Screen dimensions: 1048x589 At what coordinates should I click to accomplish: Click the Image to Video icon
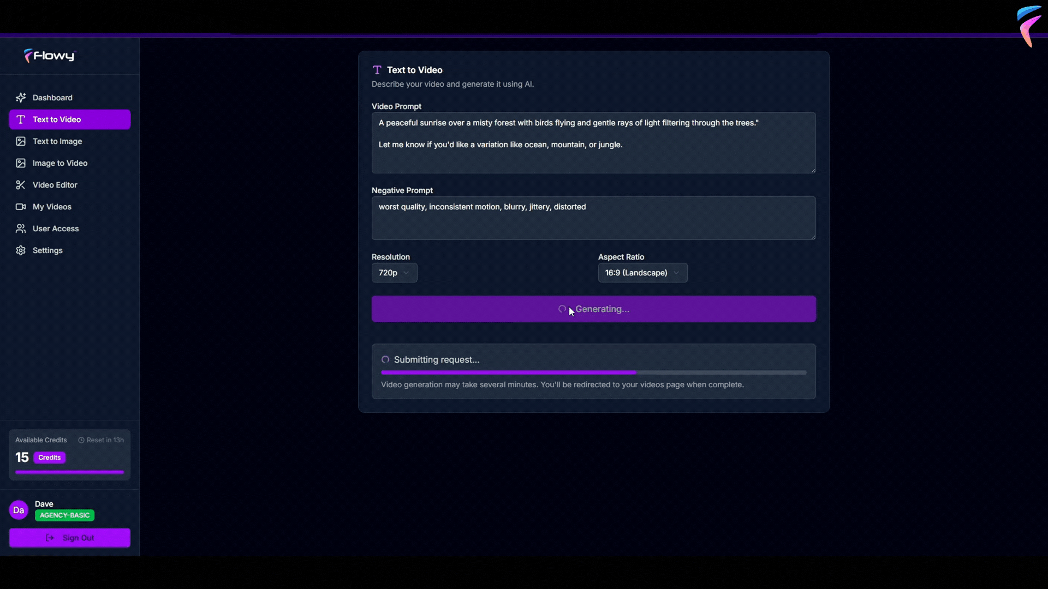pyautogui.click(x=21, y=163)
